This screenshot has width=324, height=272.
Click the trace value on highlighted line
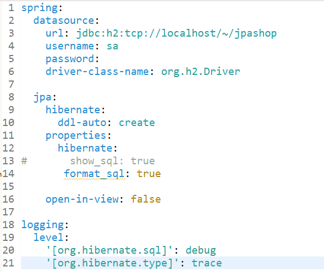click(x=207, y=263)
